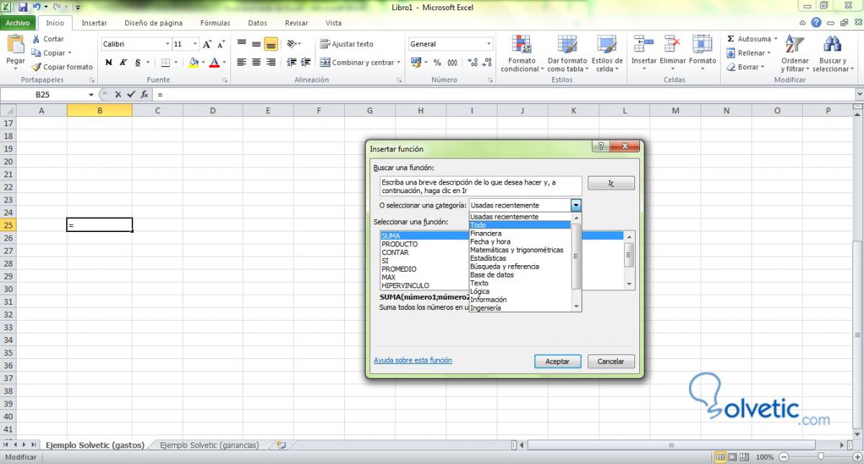Open the borders dropdown arrow
The height and width of the screenshot is (464, 864).
click(177, 63)
